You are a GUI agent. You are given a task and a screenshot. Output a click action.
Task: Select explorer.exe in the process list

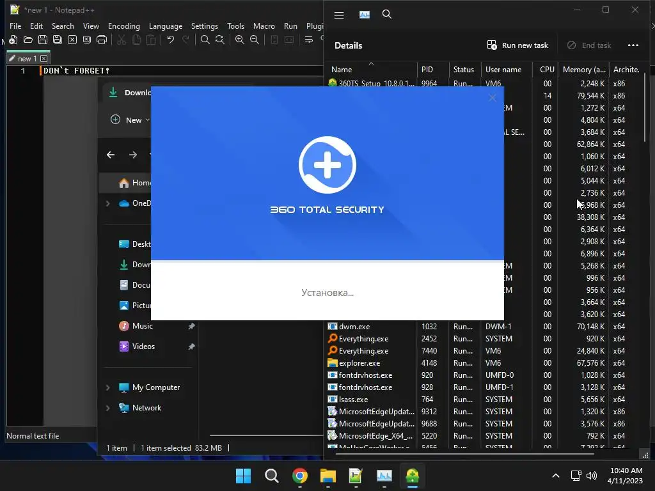[x=482, y=363]
